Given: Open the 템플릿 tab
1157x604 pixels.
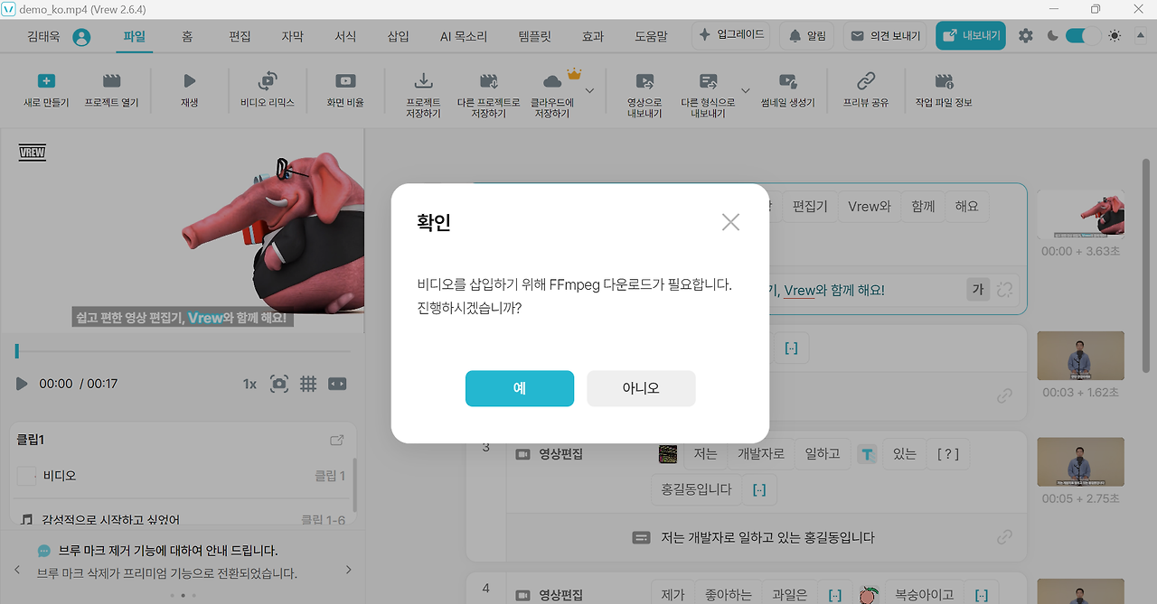Looking at the screenshot, I should (534, 36).
